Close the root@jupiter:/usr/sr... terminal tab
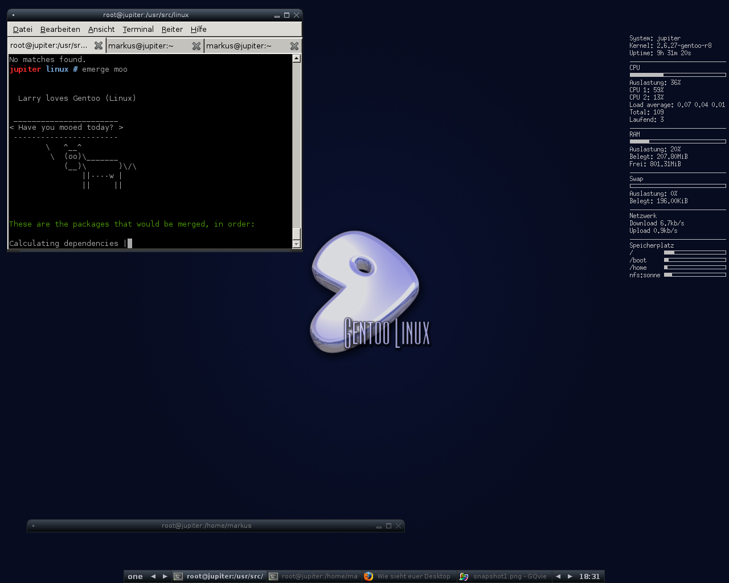 pyautogui.click(x=99, y=46)
